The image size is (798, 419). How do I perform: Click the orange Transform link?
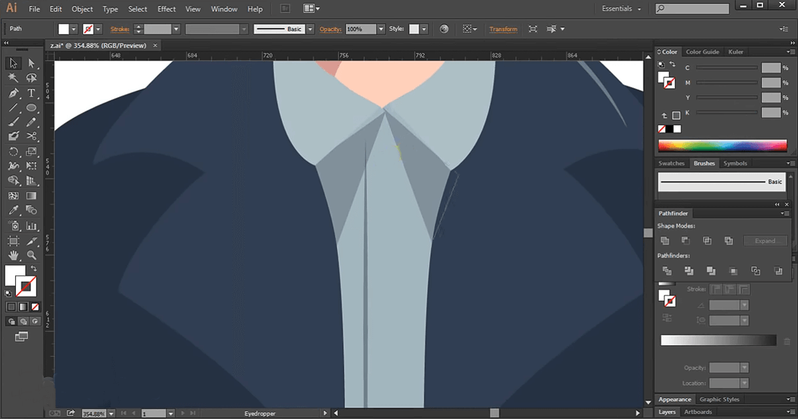click(x=503, y=29)
